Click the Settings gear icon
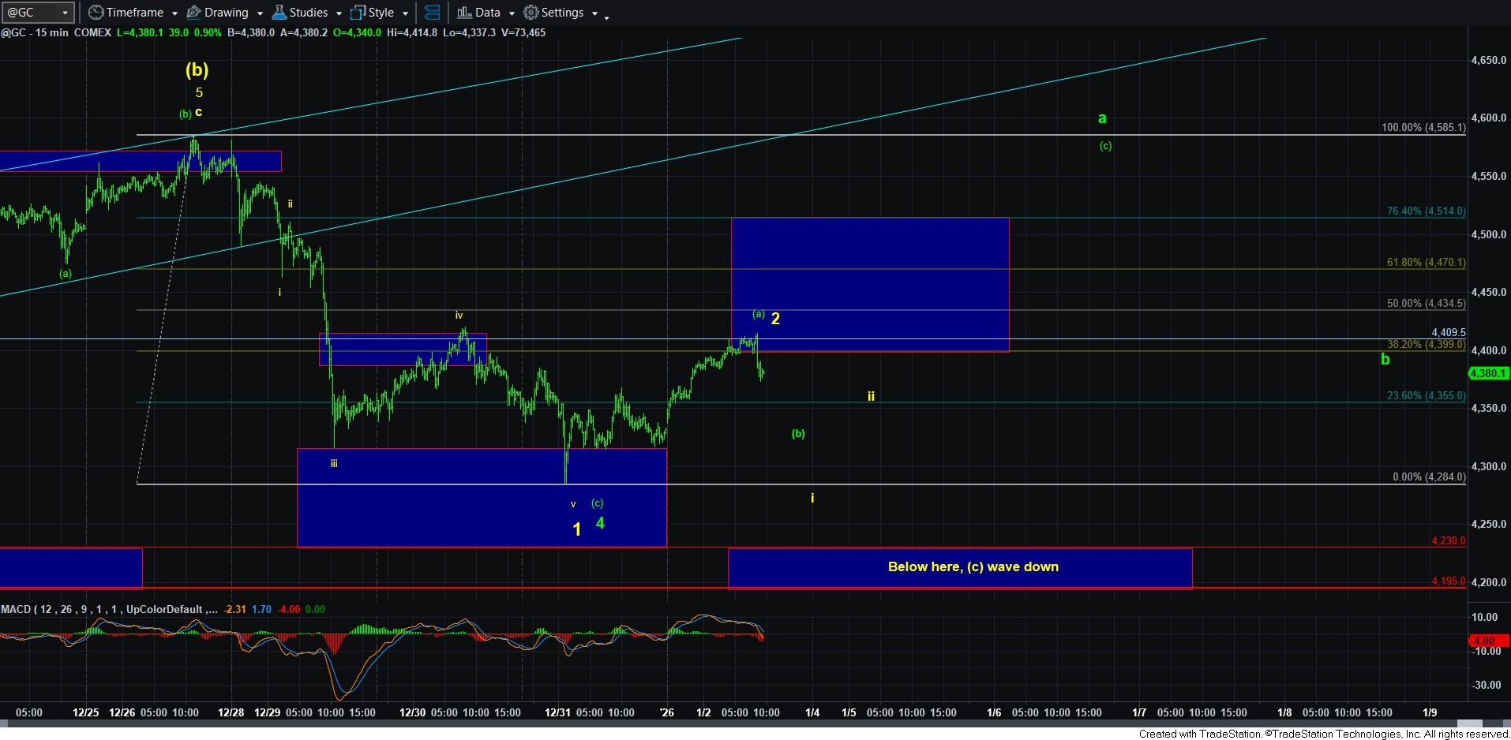This screenshot has width=1511, height=740. [531, 13]
